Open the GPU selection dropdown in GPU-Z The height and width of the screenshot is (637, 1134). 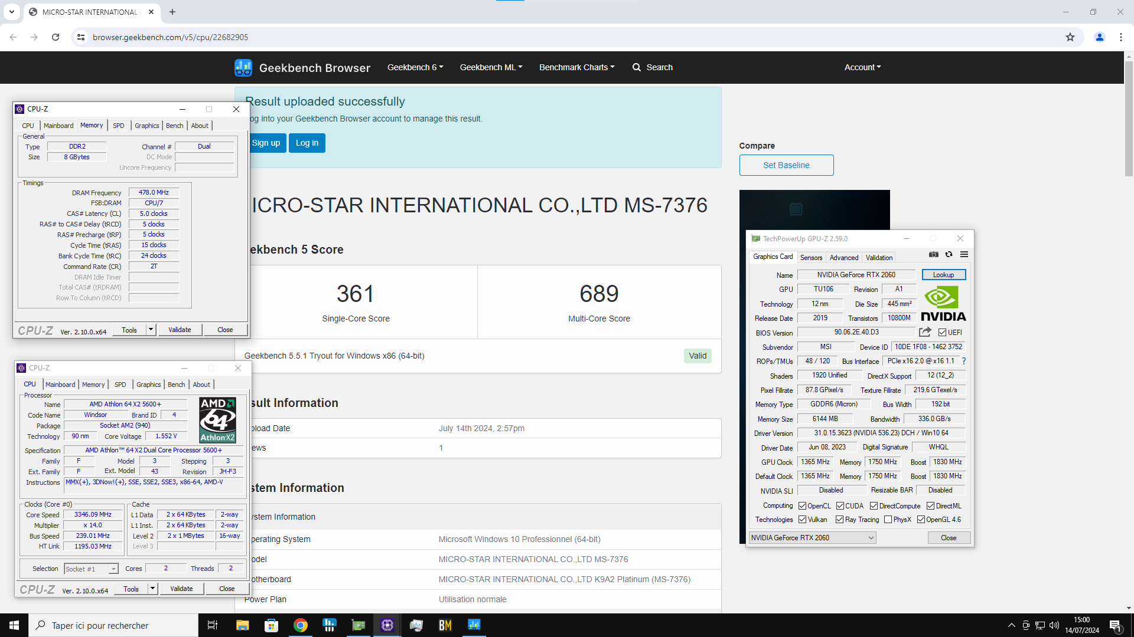coord(812,538)
